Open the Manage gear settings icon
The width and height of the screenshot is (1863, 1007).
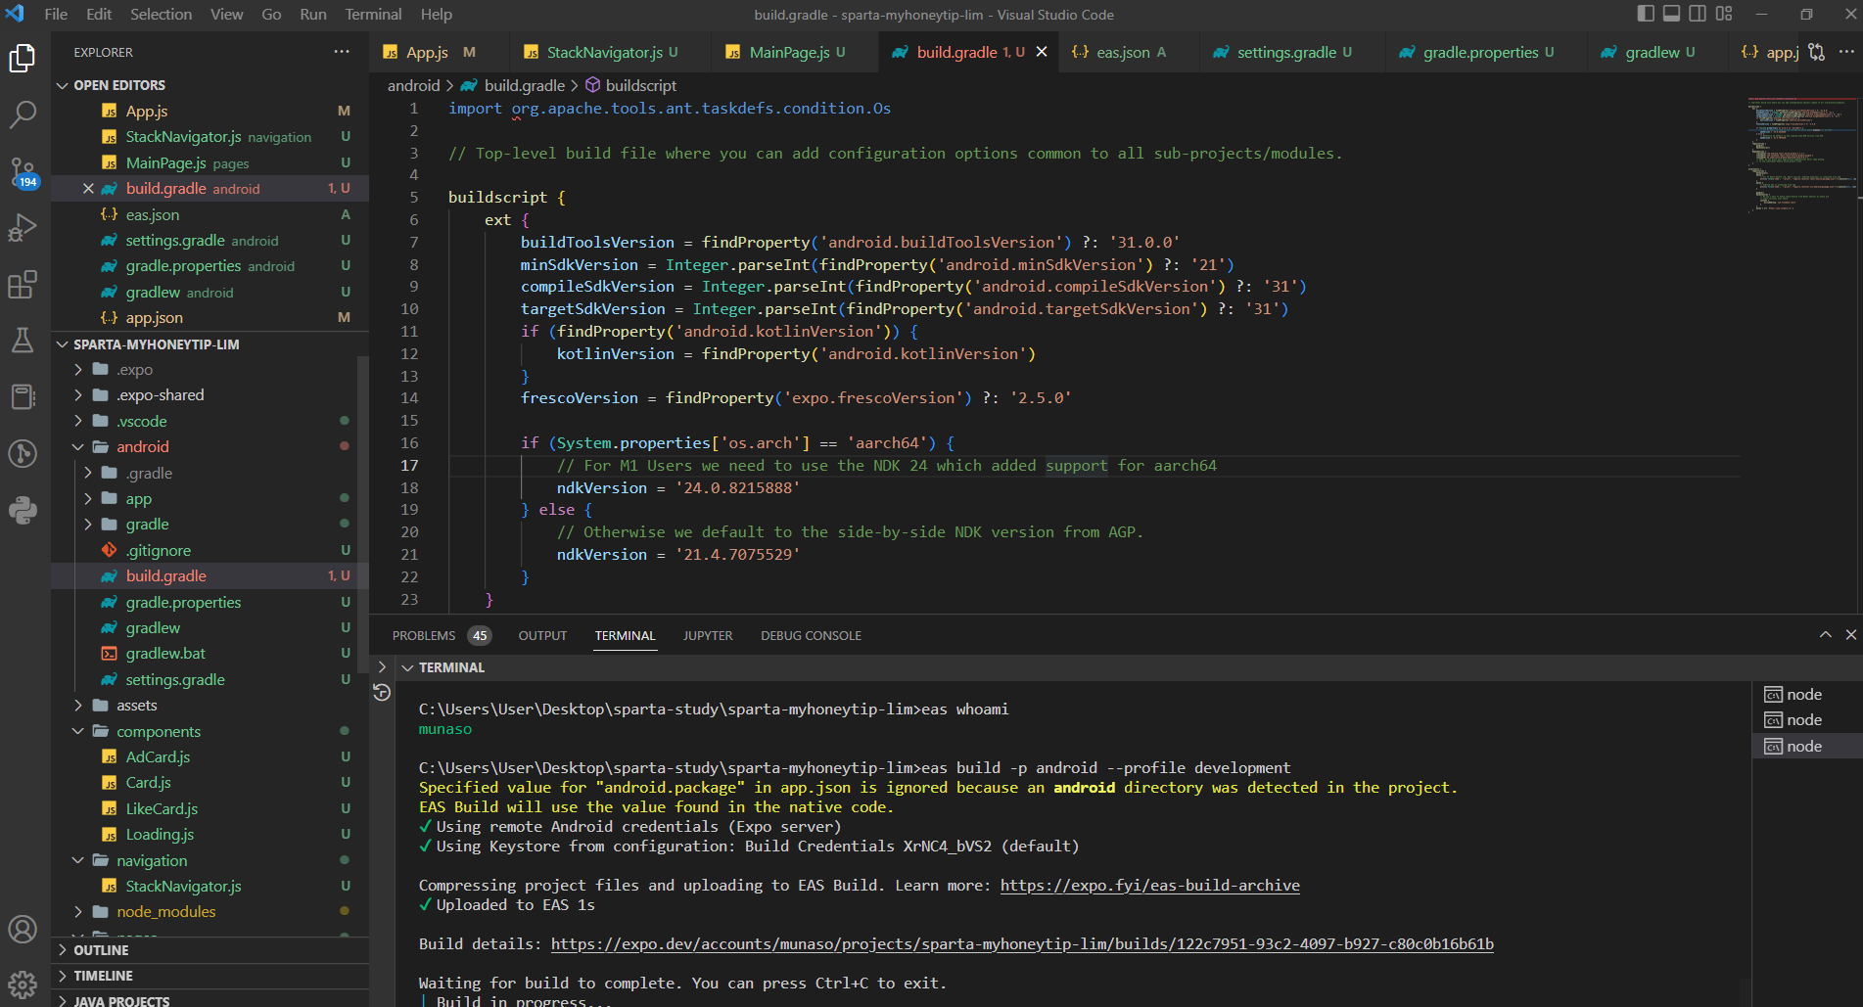click(x=23, y=984)
